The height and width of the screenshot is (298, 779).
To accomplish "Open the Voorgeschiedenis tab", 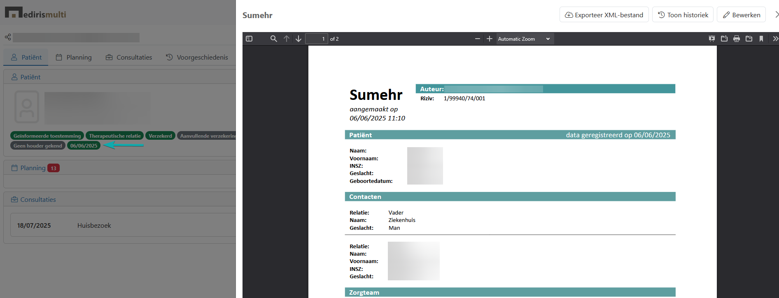I will (197, 57).
